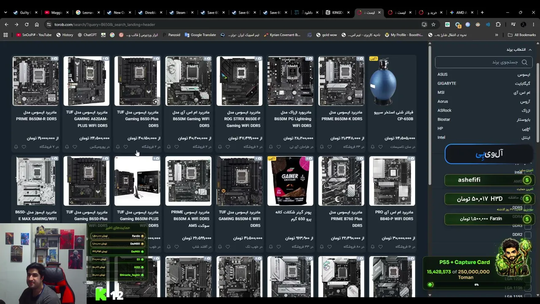Open the Kyrian Covenant bookmark
Screen dimensions: 540x304
[282, 35]
